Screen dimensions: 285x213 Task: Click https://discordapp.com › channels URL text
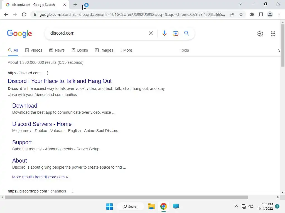(x=37, y=191)
